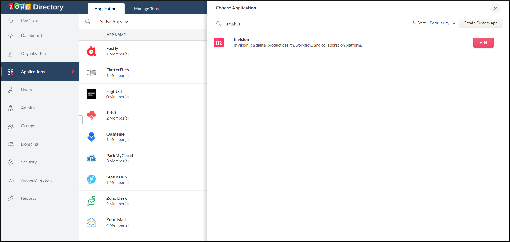Click the Organization building icon
This screenshot has width=510, height=242.
(10, 54)
